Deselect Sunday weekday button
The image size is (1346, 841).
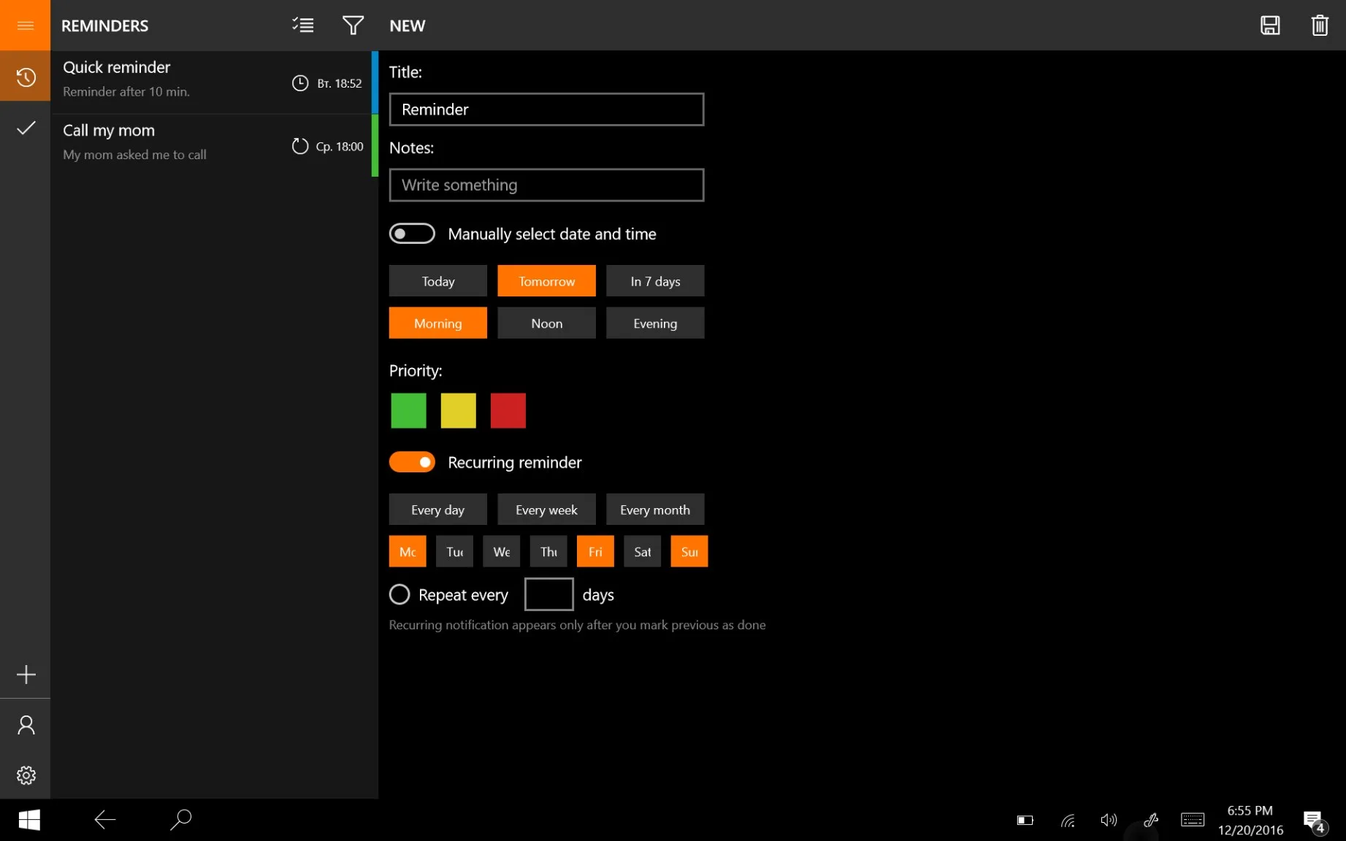(x=689, y=552)
